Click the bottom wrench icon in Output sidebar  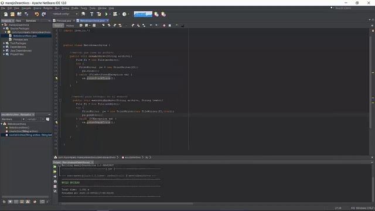point(55,191)
